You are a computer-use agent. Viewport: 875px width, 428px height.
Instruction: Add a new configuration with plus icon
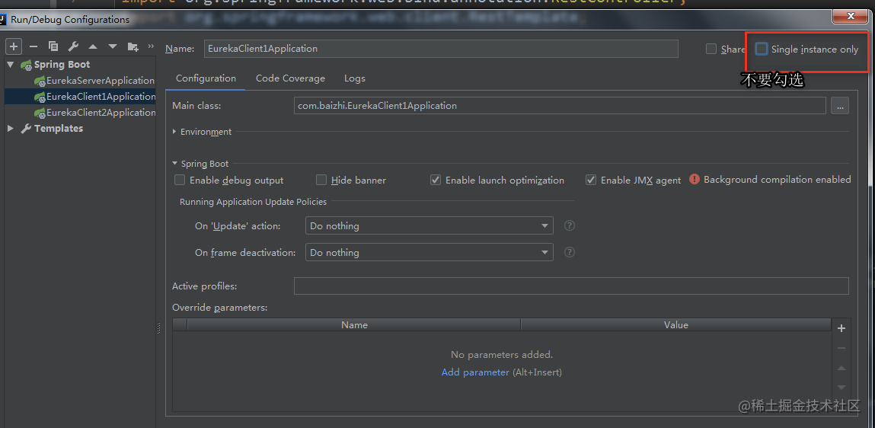14,46
